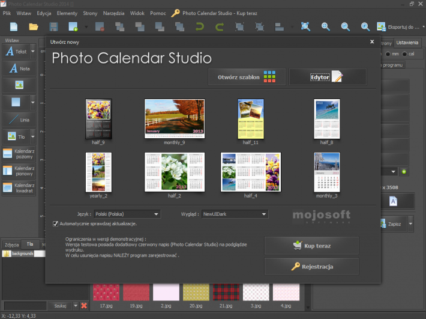Click the Save floppy disk toolbar icon
The image size is (426, 319).
(53, 27)
